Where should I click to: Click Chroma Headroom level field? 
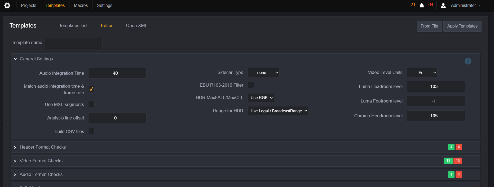[x=436, y=116]
